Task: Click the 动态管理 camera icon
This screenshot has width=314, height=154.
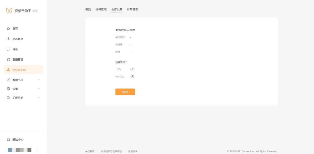Action: 8,39
